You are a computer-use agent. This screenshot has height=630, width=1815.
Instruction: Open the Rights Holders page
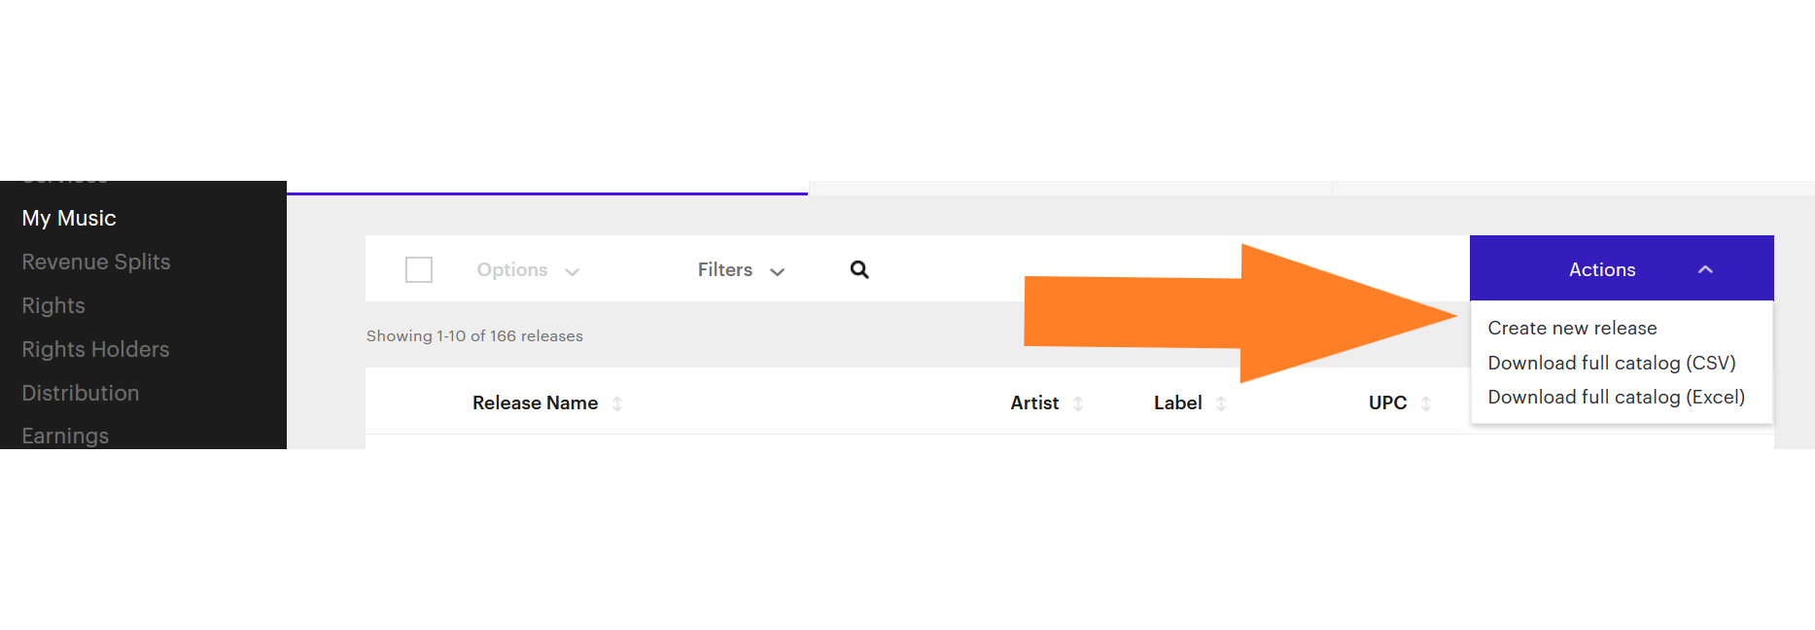[x=95, y=349]
